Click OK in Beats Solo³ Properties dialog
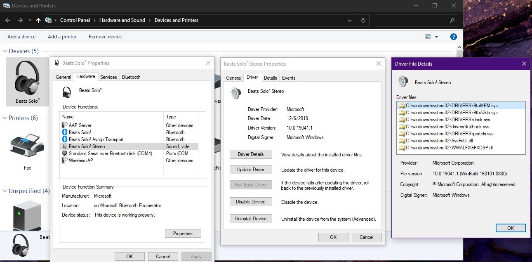532x262 pixels. pyautogui.click(x=129, y=256)
